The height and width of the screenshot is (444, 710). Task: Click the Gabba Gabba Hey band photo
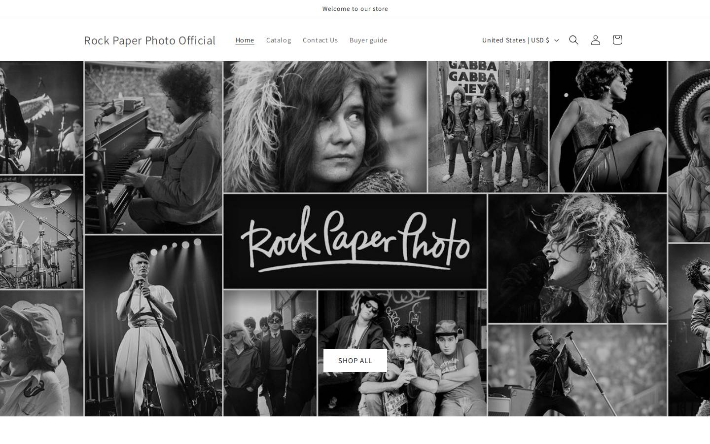(488, 126)
